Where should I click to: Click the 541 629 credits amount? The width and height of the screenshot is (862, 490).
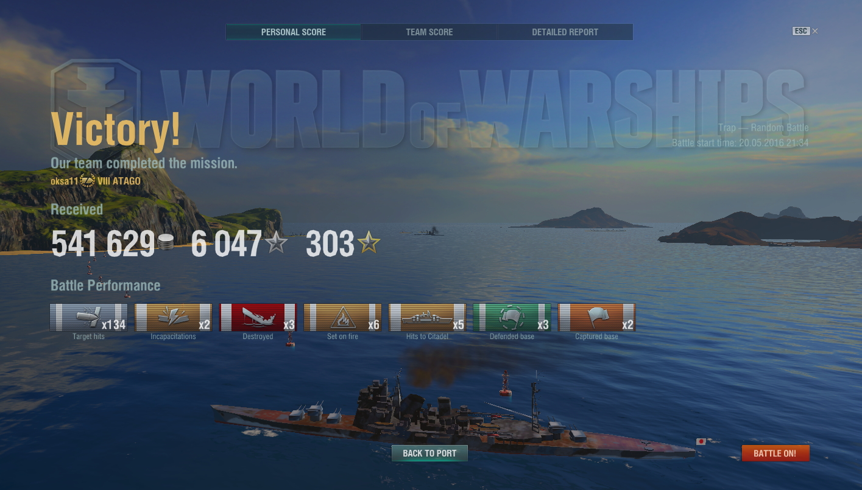point(103,244)
